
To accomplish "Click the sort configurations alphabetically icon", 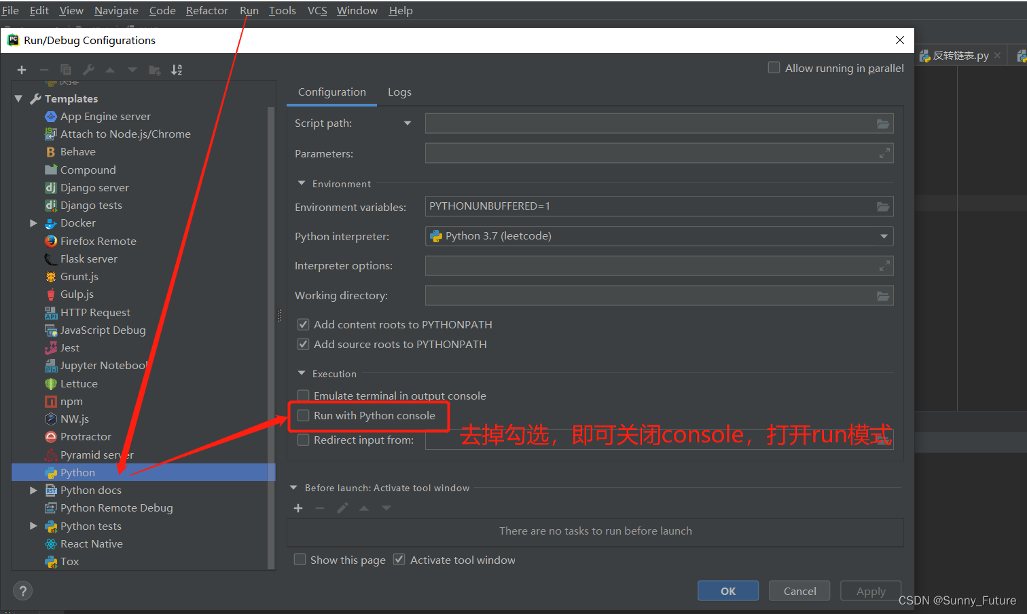I will point(177,70).
